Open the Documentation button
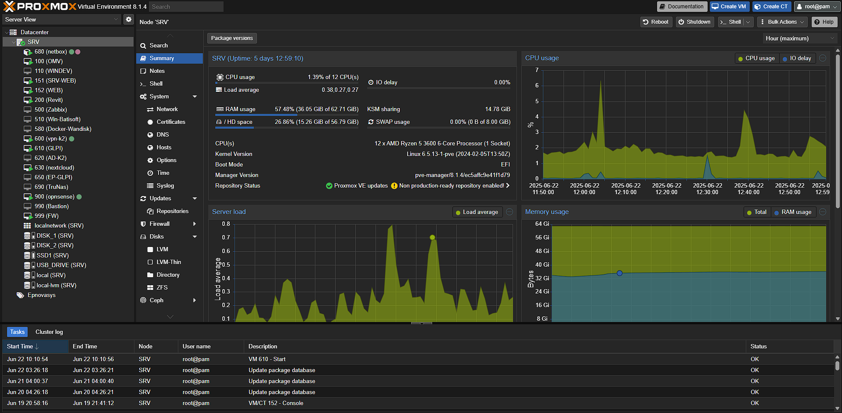Image resolution: width=842 pixels, height=413 pixels. pos(682,7)
